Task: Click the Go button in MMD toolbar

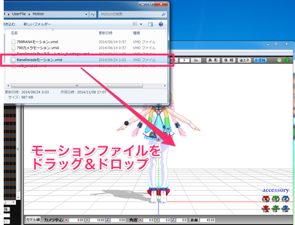Action: [x=195, y=60]
